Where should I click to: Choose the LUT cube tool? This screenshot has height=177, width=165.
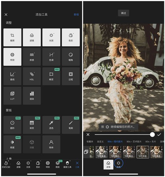[12, 96]
